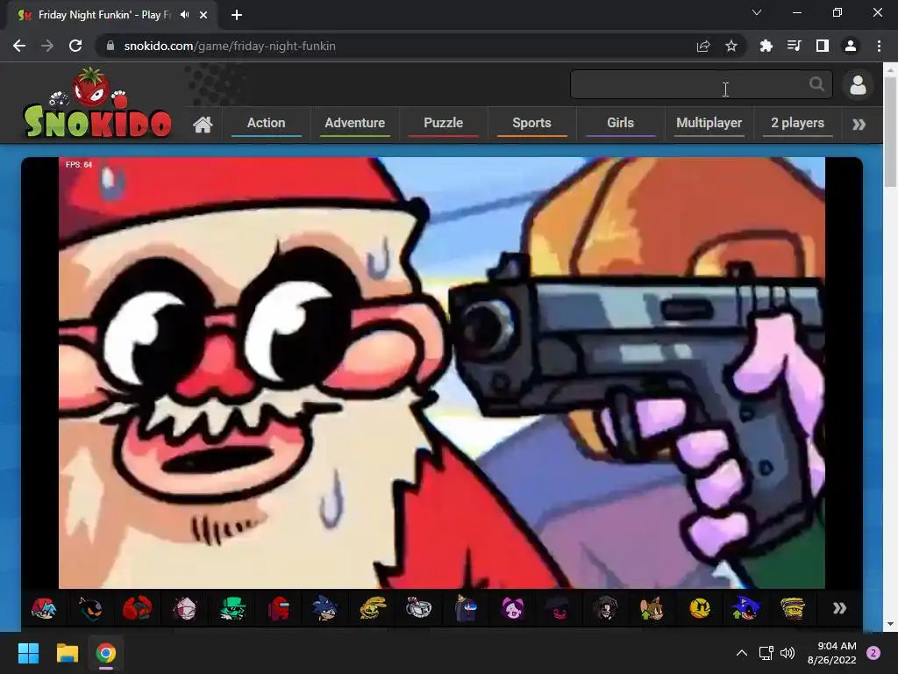Open the Action games category
This screenshot has width=898, height=674.
267,123
